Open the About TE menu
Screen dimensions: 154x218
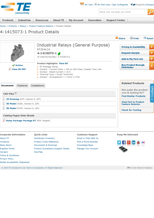(x=59, y=20)
